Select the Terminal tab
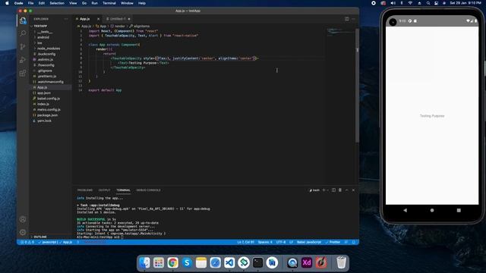 [x=123, y=190]
